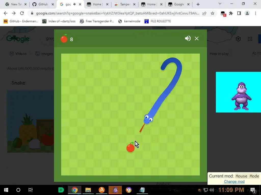Click the Change mod link
This screenshot has height=195, width=261.
coord(234,182)
